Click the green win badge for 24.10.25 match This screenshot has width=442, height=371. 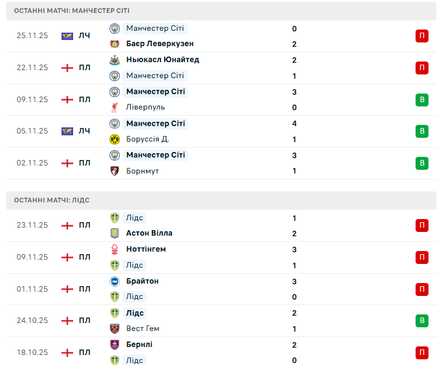click(422, 321)
